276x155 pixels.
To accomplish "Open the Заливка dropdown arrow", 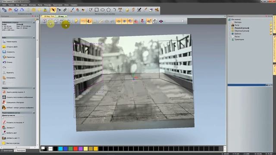I will [14, 128].
